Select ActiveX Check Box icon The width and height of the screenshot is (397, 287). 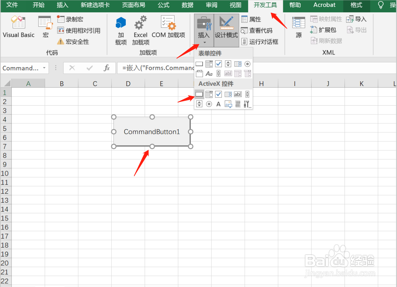pyautogui.click(x=218, y=94)
